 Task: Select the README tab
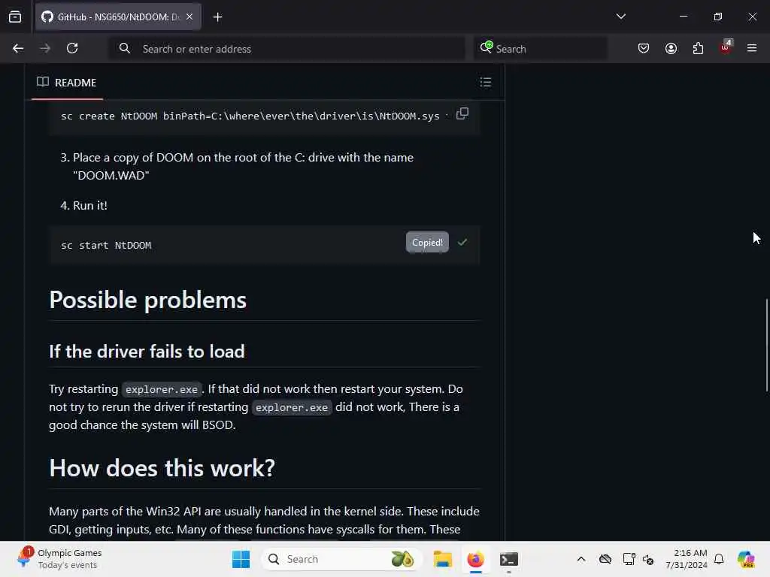[x=67, y=83]
